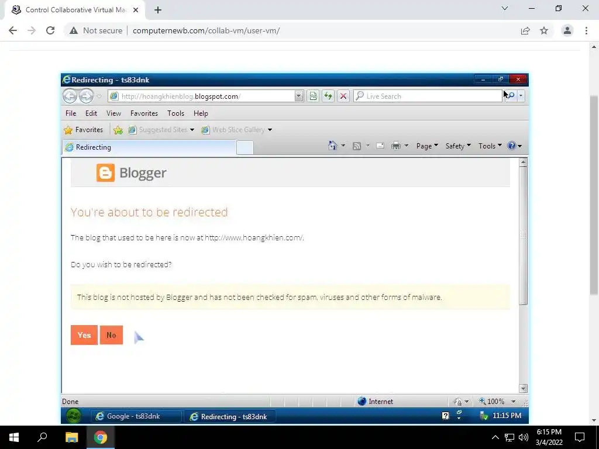The height and width of the screenshot is (449, 599).
Task: Expand Live Search provider dropdown
Action: 521,96
